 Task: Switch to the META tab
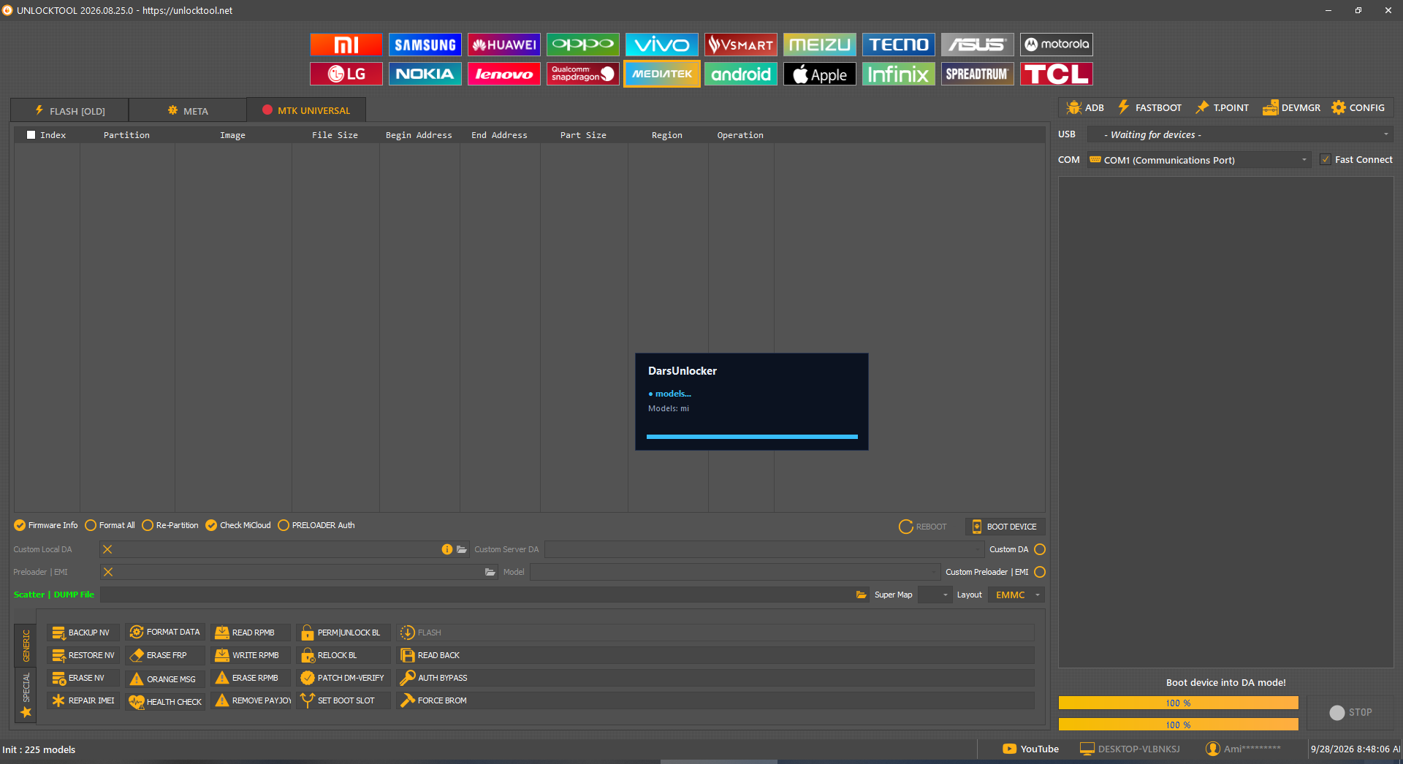[x=188, y=111]
